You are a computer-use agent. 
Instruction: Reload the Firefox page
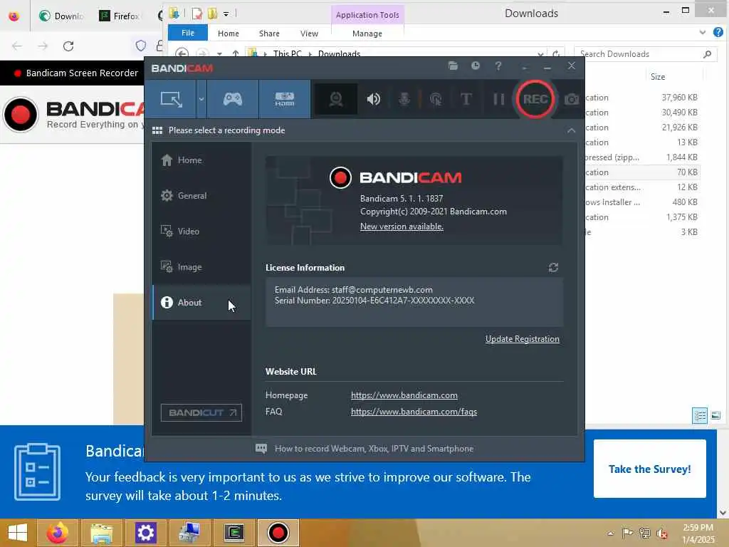pos(68,46)
